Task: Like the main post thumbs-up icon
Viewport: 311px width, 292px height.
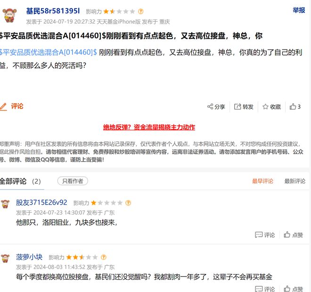Action: tap(293, 107)
